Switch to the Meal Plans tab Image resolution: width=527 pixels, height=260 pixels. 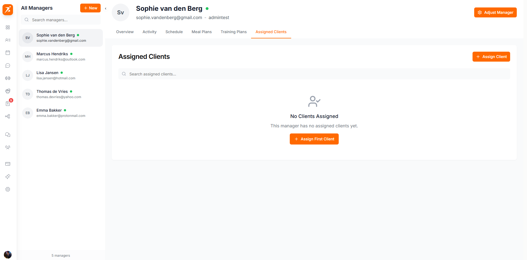tap(202, 32)
